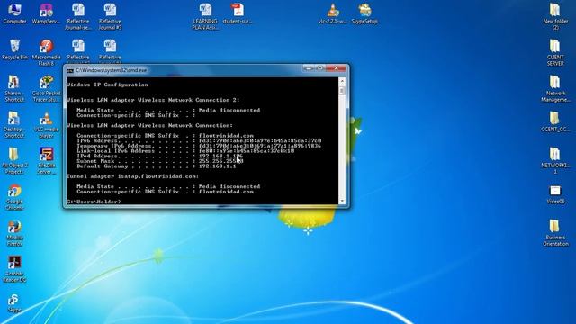This screenshot has width=576, height=324.
Task: Click the 'Windows IP Configuration' heading line
Action: 108,85
